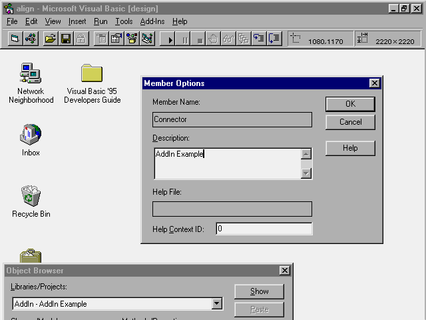
Task: Click the Object Browser toolbar icon
Action: (x=132, y=39)
